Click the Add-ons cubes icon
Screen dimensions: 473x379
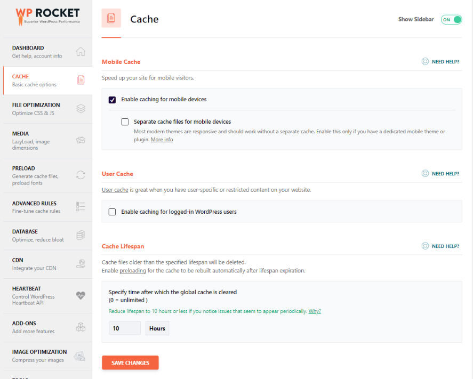pyautogui.click(x=81, y=327)
